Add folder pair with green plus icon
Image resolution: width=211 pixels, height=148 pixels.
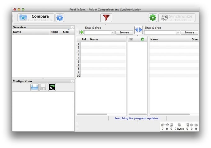(x=82, y=32)
